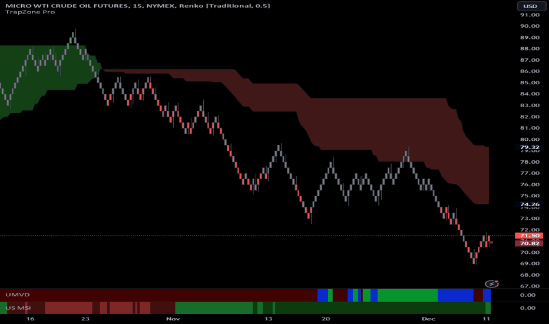
Task: Click the 74.26 price label
Action: coord(530,204)
